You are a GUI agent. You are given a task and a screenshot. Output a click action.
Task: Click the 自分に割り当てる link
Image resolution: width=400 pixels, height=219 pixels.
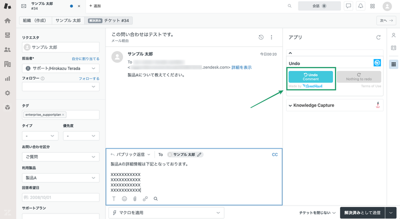85,58
